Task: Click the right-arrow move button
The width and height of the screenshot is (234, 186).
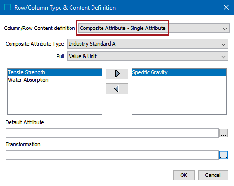Action: pos(117,74)
